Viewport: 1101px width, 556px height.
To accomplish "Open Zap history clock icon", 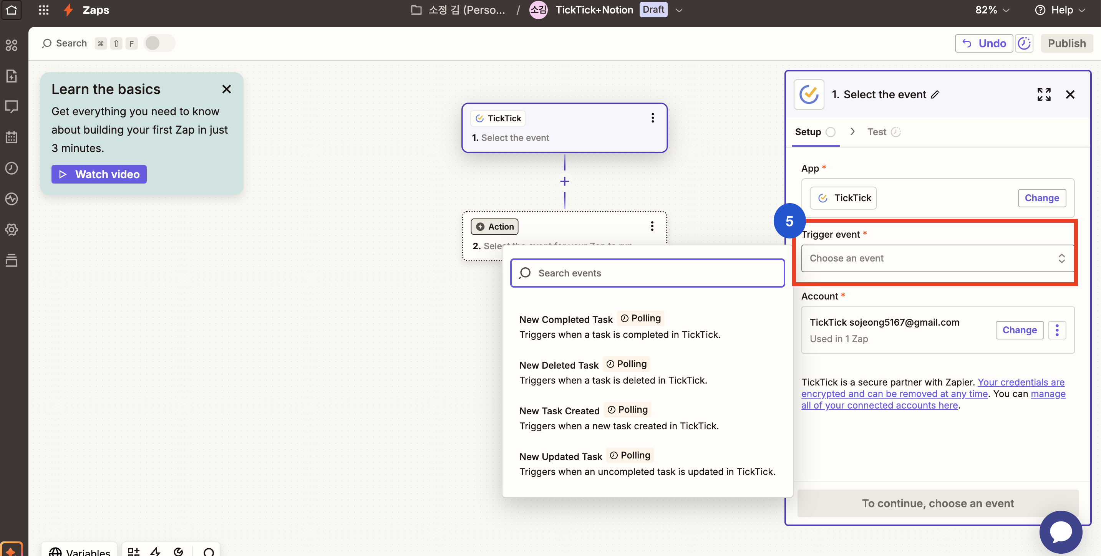I will 12,168.
